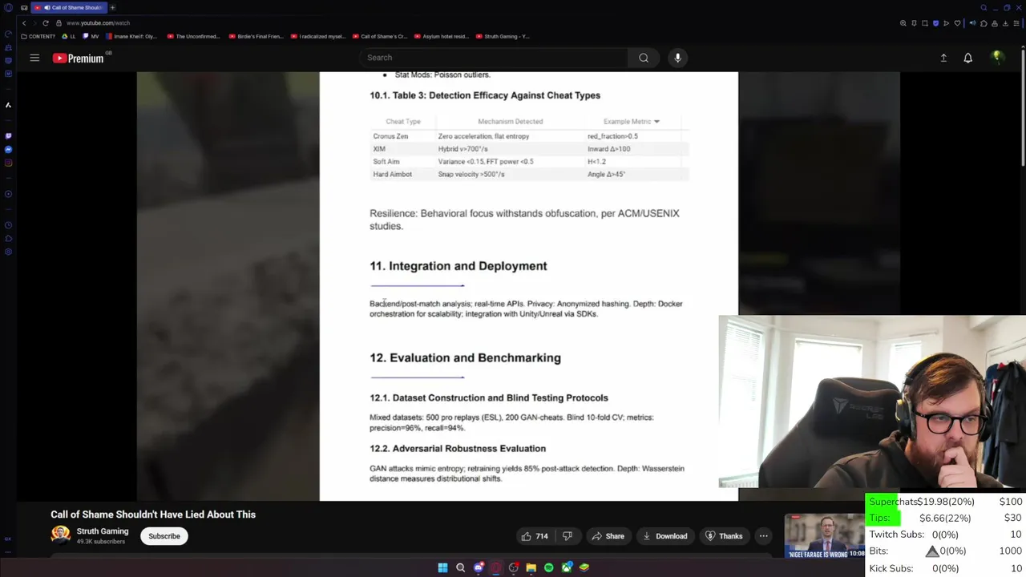Share the video
This screenshot has width=1026, height=577.
pyautogui.click(x=608, y=536)
